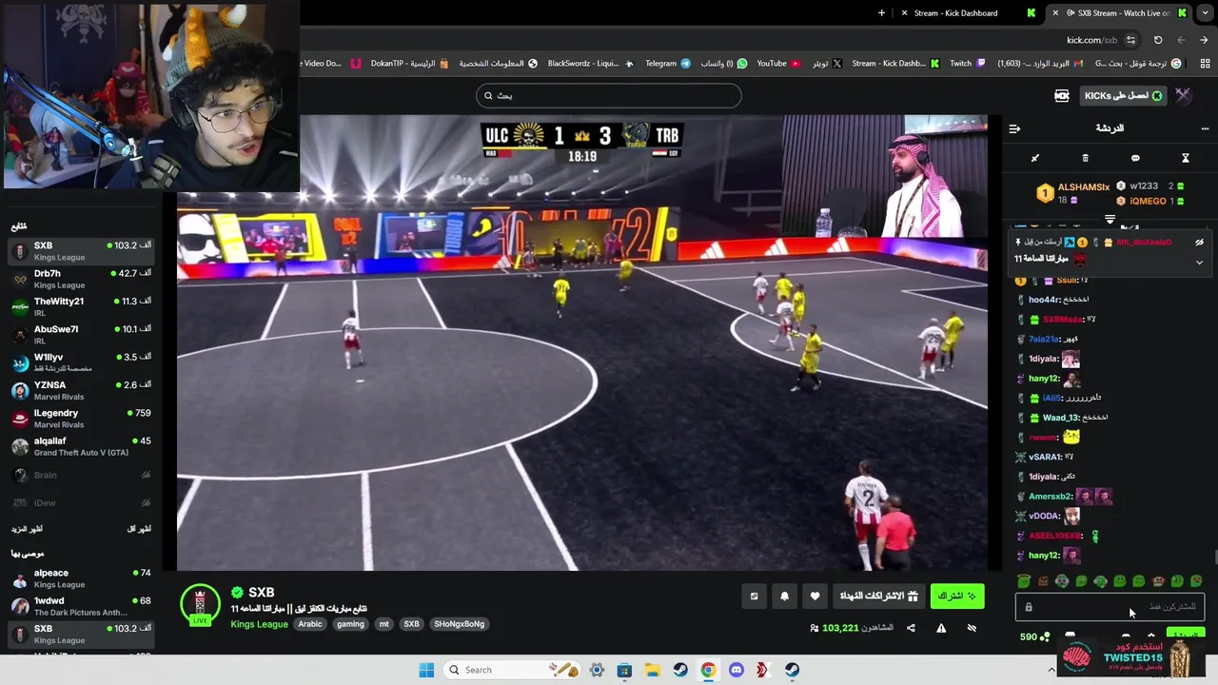The image size is (1218, 685).
Task: Open the Get KICKs button
Action: click(1124, 95)
